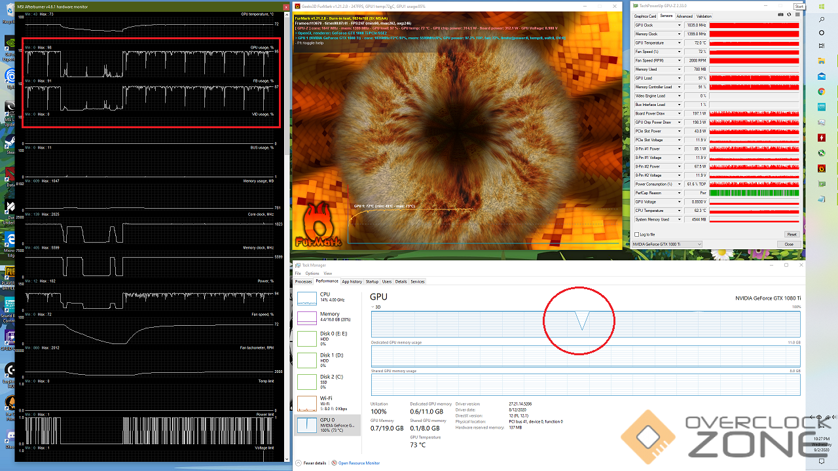Open the Mail app on taskbar
The image size is (838, 471).
point(822,77)
